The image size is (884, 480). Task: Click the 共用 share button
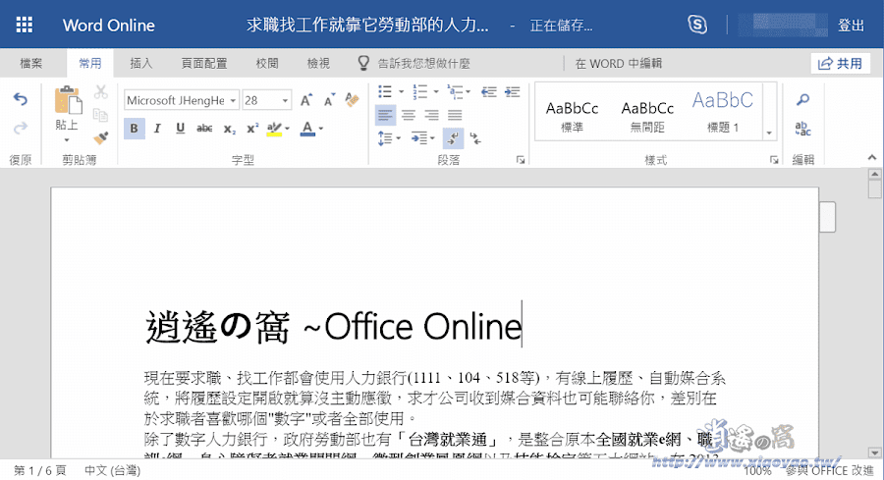tap(840, 63)
